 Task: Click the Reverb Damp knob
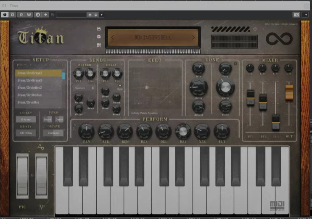coord(90,103)
